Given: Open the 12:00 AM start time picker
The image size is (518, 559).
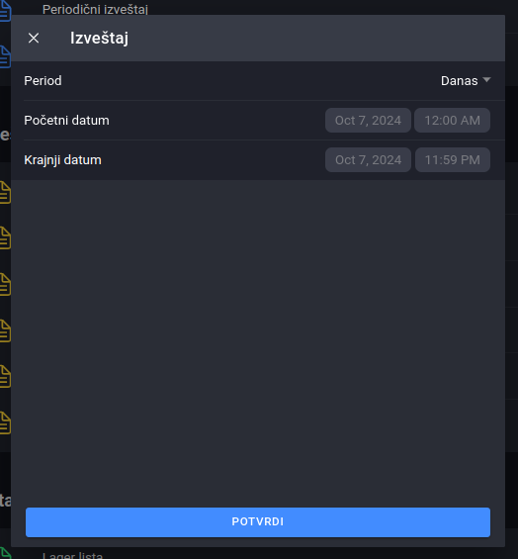Looking at the screenshot, I should click(452, 120).
